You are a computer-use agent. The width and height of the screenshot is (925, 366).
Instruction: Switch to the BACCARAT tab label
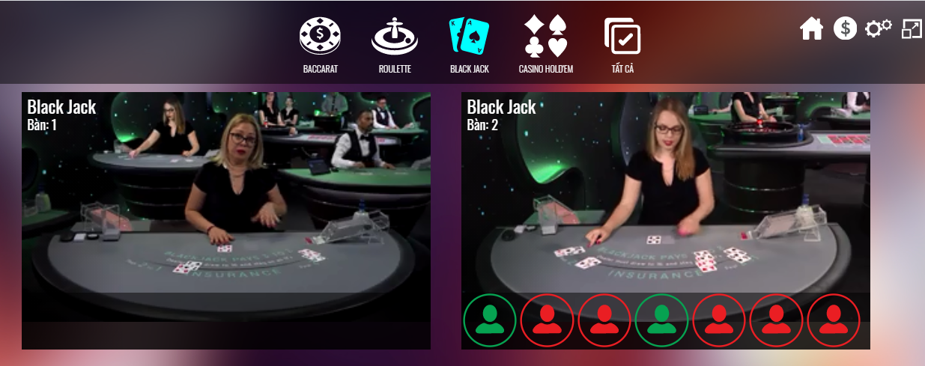[x=321, y=69]
